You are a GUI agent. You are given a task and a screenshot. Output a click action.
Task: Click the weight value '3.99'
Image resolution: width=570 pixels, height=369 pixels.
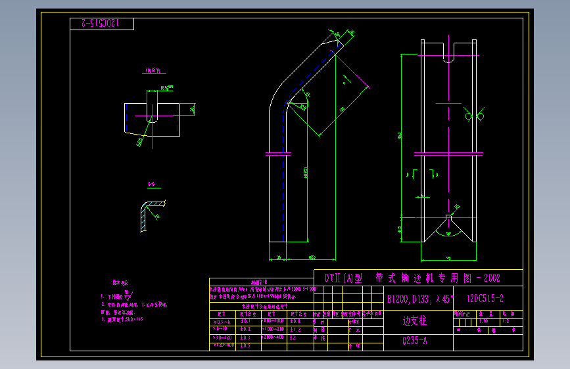(483, 322)
